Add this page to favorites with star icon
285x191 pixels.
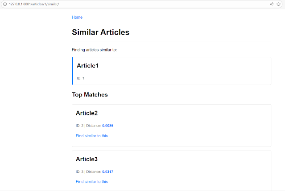tap(279, 4)
